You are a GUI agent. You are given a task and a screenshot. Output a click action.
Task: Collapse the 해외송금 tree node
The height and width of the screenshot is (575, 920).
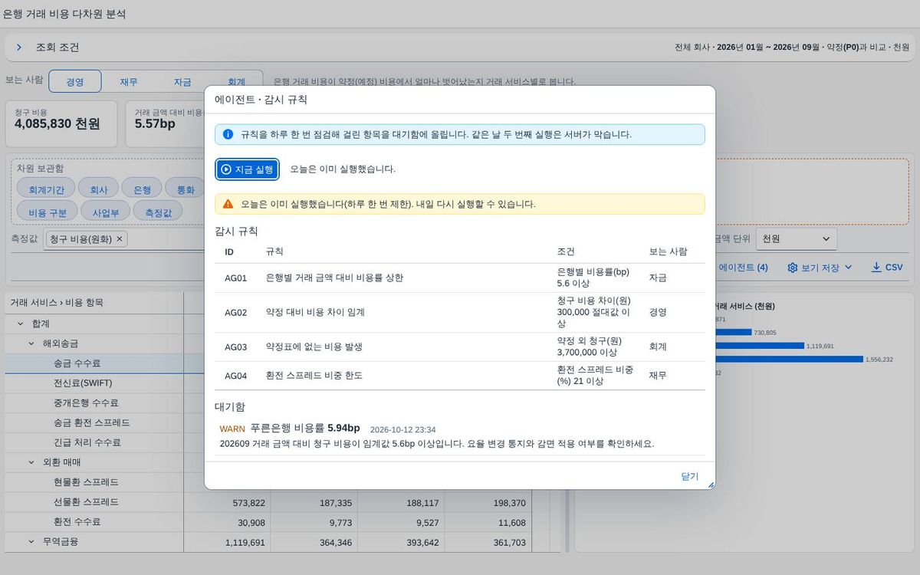pos(31,343)
